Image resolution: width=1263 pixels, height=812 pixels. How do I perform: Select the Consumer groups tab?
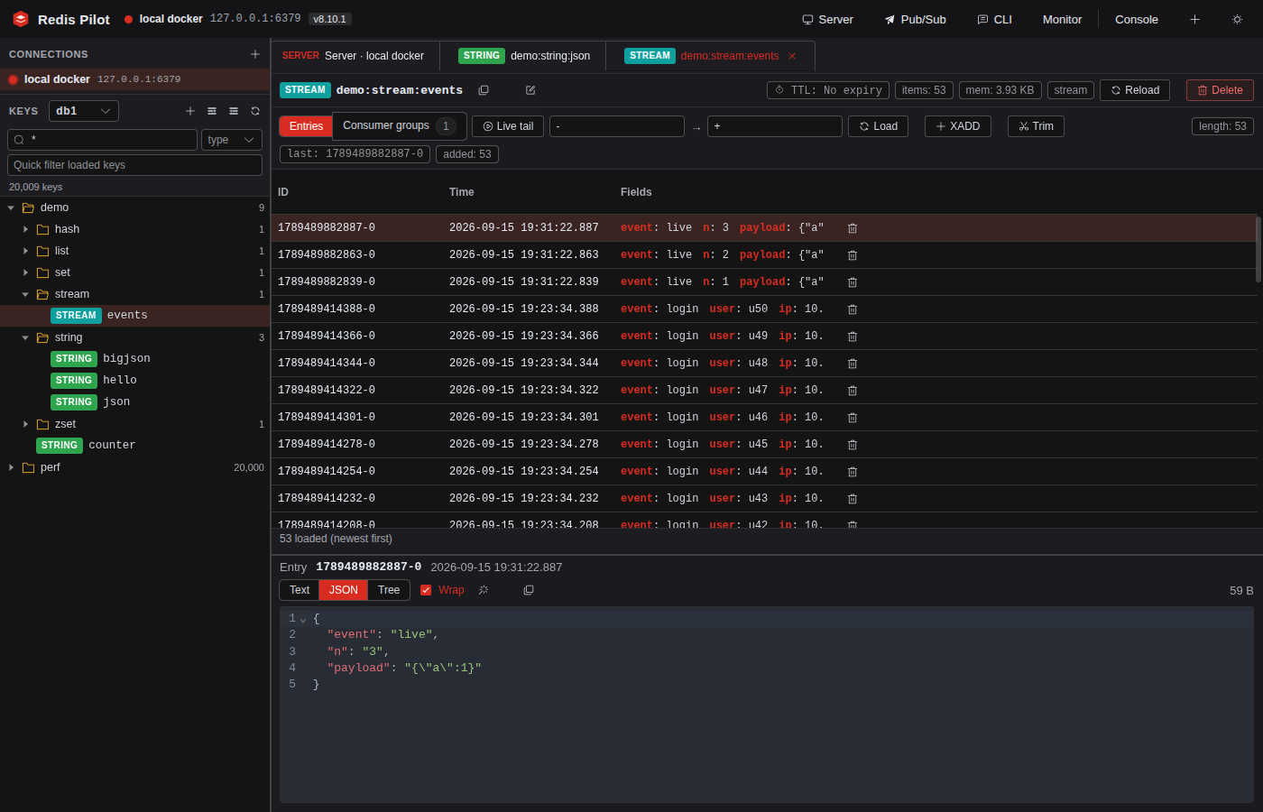(x=400, y=125)
